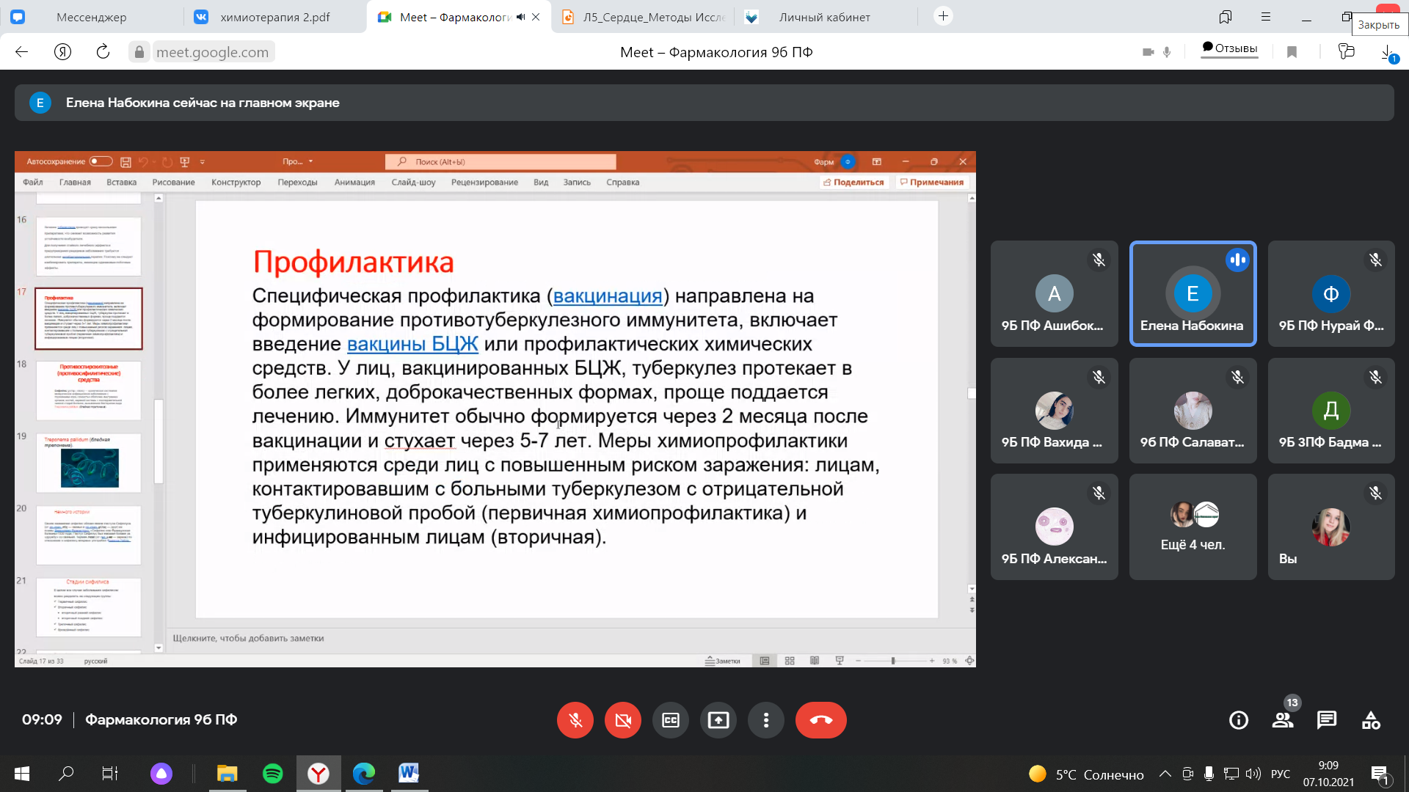The width and height of the screenshot is (1409, 792).
Task: Unmute microphone in Meet controls
Action: click(x=575, y=720)
